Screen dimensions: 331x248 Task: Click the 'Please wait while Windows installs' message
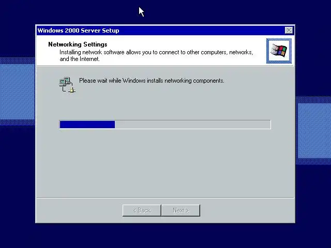tap(152, 81)
